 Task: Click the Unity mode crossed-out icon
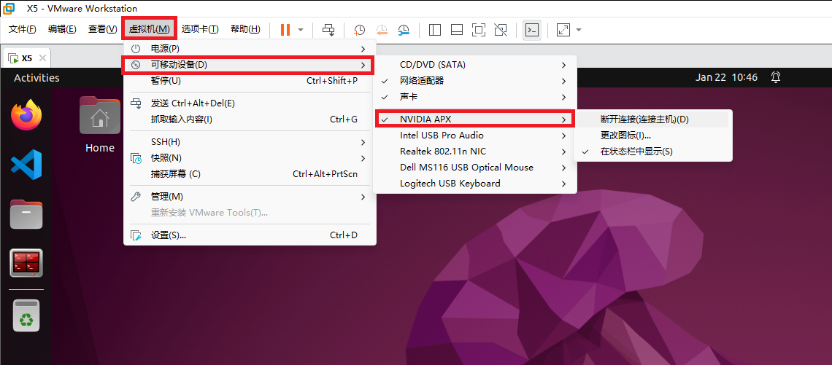[x=501, y=30]
